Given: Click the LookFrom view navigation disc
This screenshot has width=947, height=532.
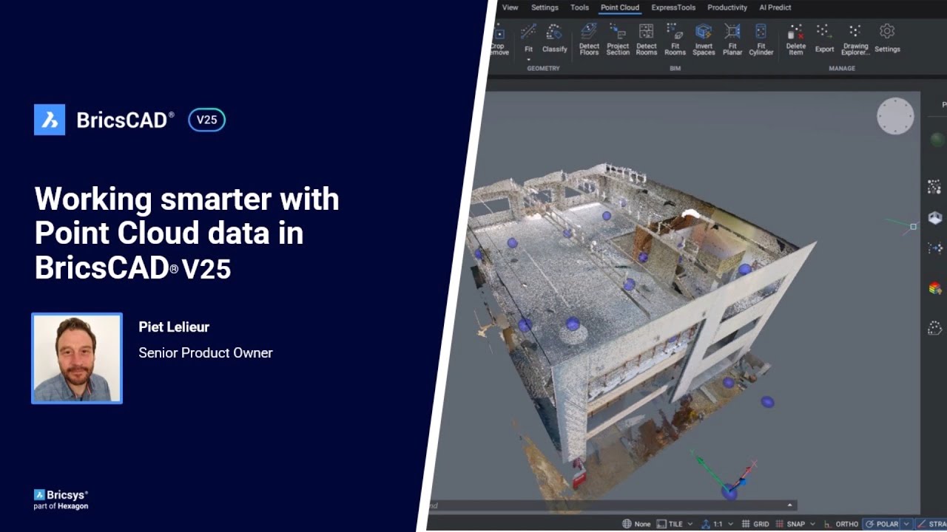Looking at the screenshot, I should [895, 116].
